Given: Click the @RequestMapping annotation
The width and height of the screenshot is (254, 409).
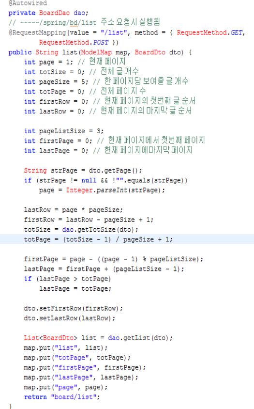Looking at the screenshot, I should point(38,32).
